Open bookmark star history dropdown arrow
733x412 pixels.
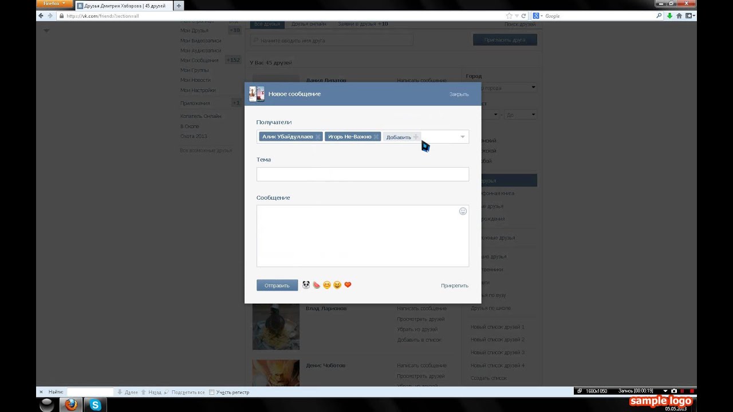(x=517, y=16)
